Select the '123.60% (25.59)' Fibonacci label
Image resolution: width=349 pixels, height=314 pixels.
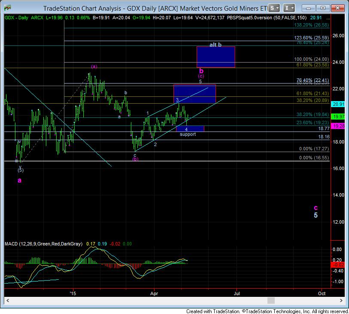point(311,38)
